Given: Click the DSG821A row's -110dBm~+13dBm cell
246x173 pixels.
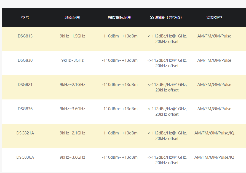Looking at the screenshot, I should pos(119,133).
